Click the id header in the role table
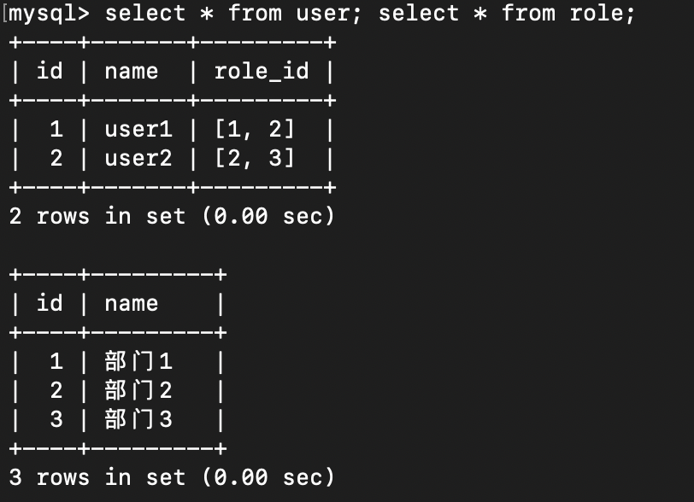Viewport: 694px width, 502px height. [x=50, y=303]
